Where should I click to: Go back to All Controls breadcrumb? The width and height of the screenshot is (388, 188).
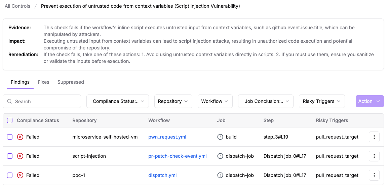pos(17,6)
